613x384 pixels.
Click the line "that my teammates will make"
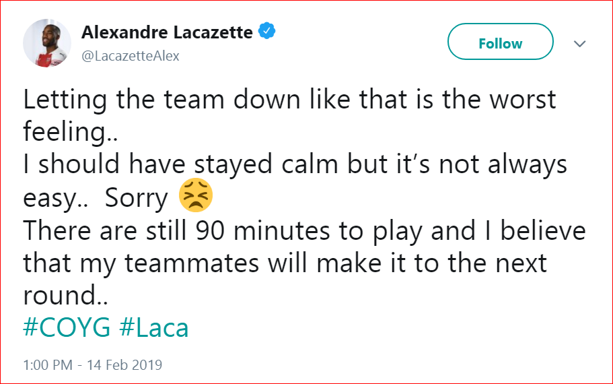(x=285, y=263)
